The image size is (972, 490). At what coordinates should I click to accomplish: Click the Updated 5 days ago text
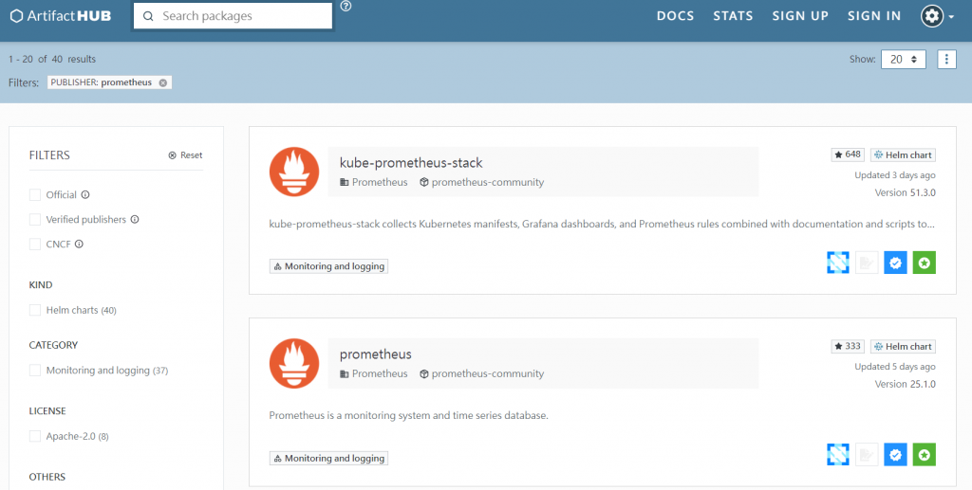pos(895,367)
